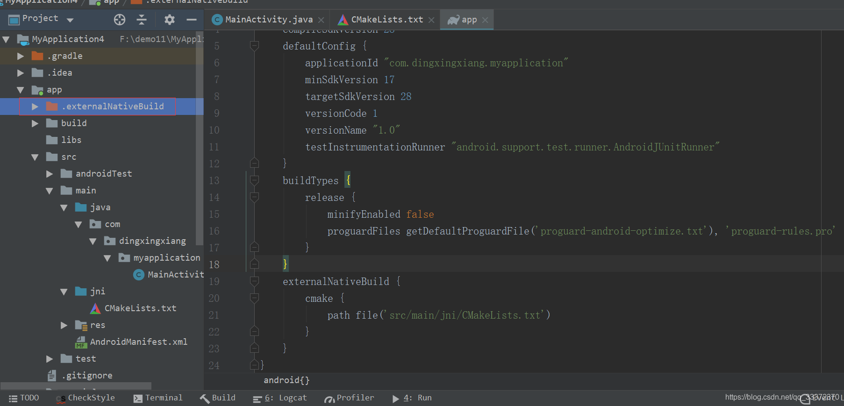
Task: Open the Logcat tool window
Action: (x=280, y=398)
